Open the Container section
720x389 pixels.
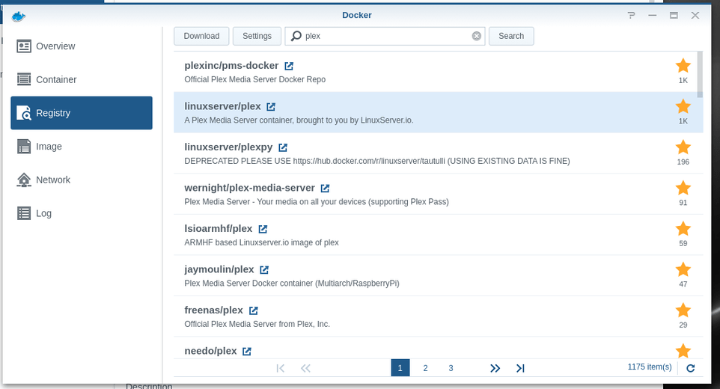(x=82, y=80)
